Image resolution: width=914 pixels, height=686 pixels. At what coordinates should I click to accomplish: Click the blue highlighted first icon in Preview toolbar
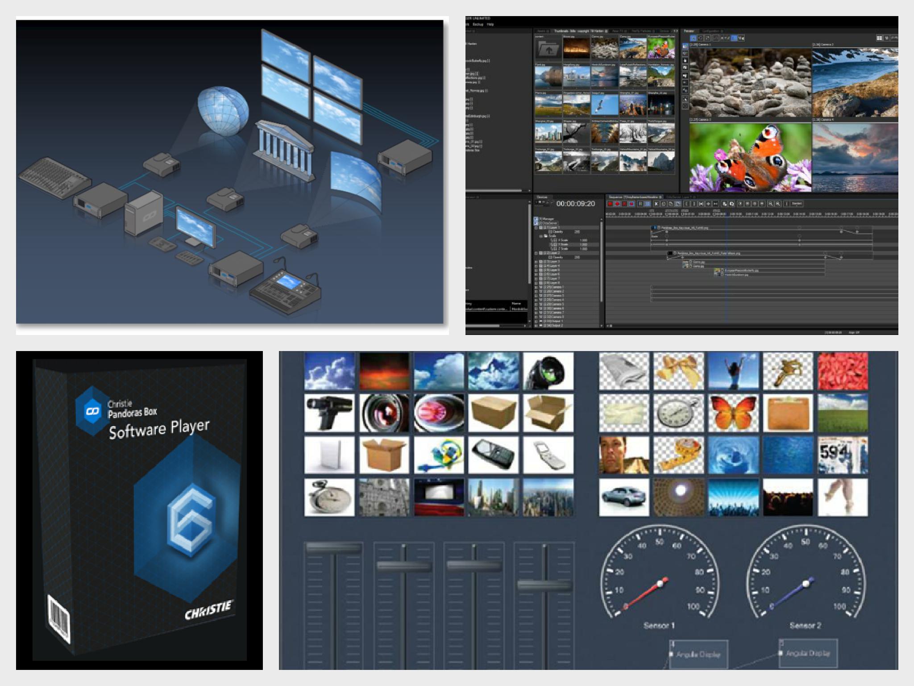click(693, 38)
